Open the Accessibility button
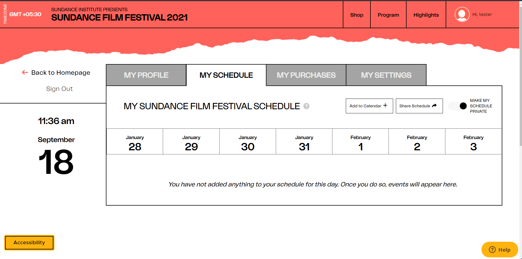Image resolution: width=522 pixels, height=259 pixels. [x=29, y=243]
